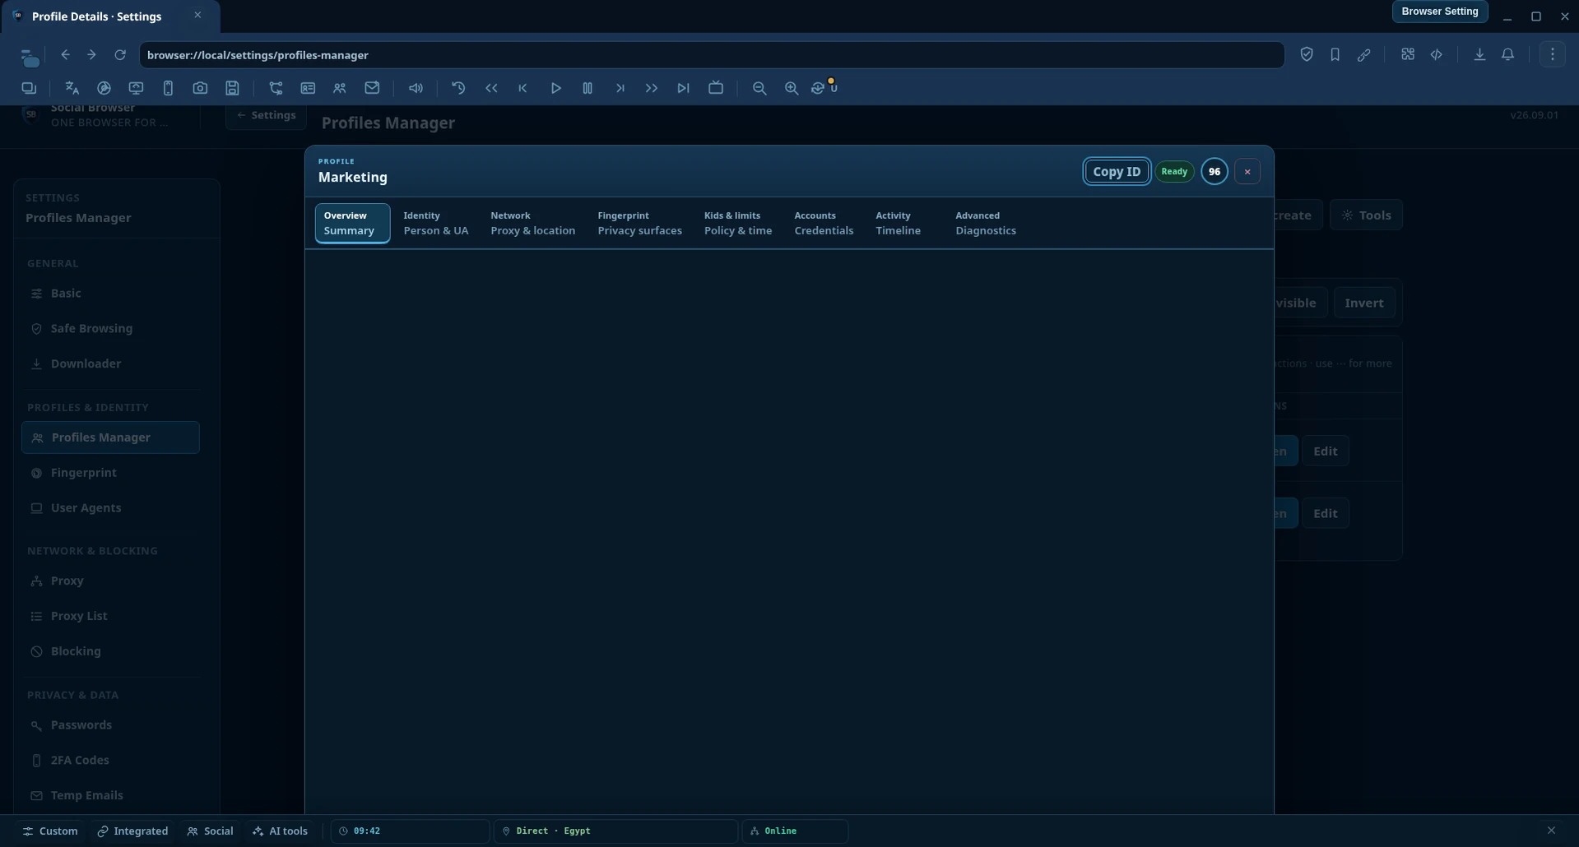Click the mail envelope icon in toolbar

coord(372,88)
